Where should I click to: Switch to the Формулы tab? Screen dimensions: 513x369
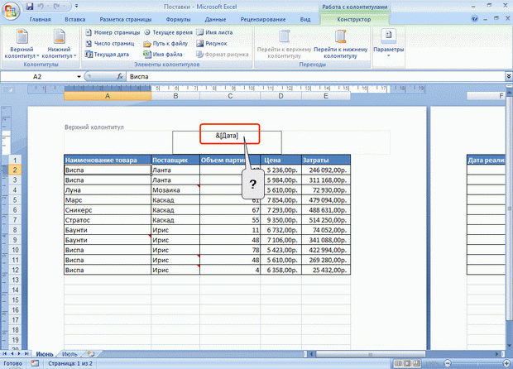[178, 19]
